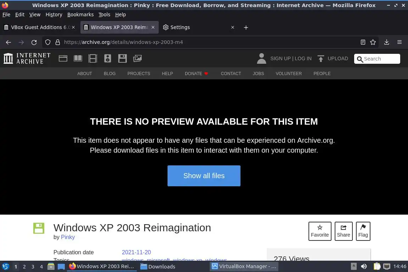View site security lock info
The height and width of the screenshot is (272, 408).
[x=58, y=42]
